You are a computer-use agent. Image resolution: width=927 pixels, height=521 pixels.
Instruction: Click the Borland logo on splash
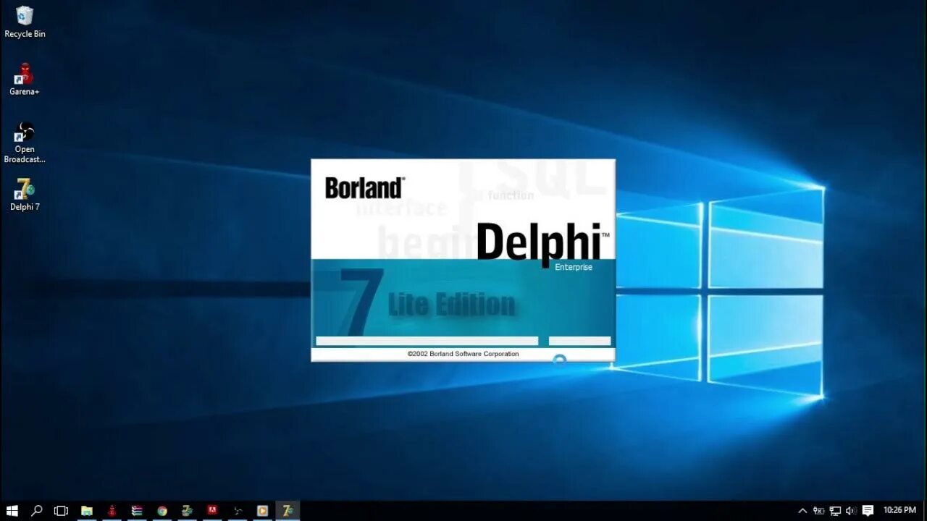click(x=365, y=188)
